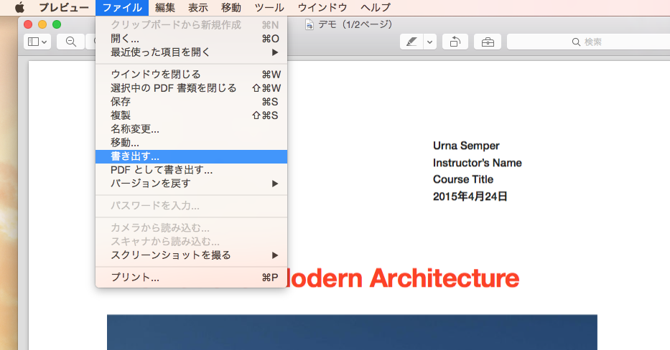Click the window title デモ（1/2ページ）
This screenshot has width=670, height=350.
coord(355,25)
